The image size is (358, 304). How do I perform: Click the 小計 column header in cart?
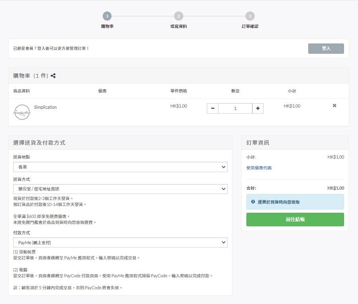(292, 91)
